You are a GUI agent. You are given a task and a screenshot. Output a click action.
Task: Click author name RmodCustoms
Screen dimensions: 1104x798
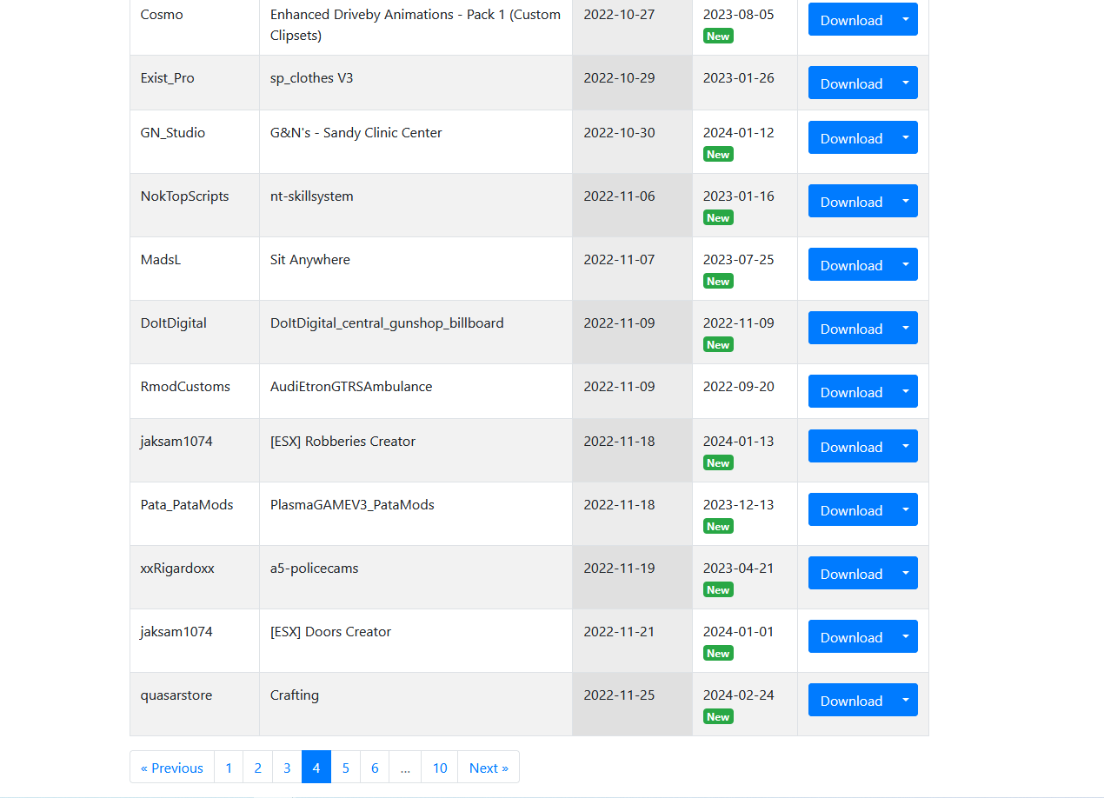185,386
